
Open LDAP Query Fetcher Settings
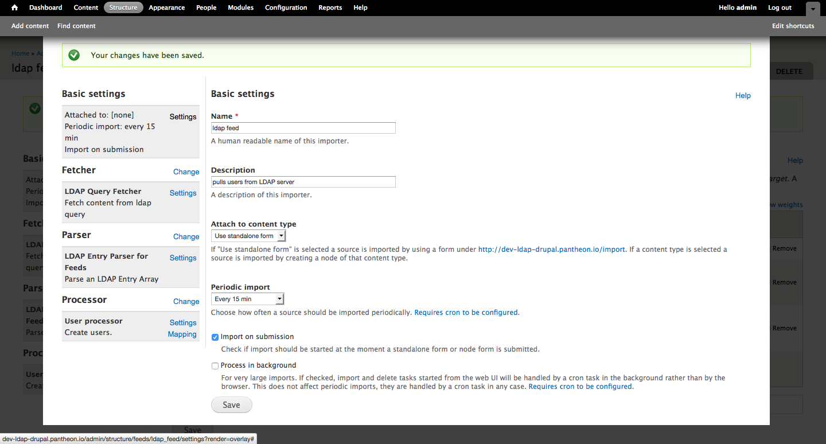[183, 193]
